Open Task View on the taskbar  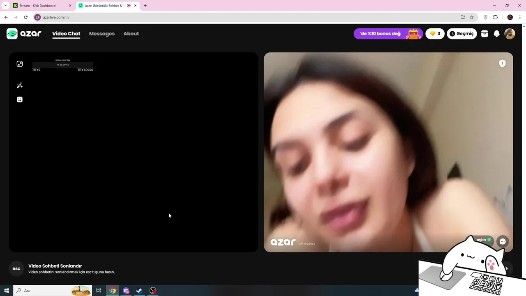coord(99,291)
